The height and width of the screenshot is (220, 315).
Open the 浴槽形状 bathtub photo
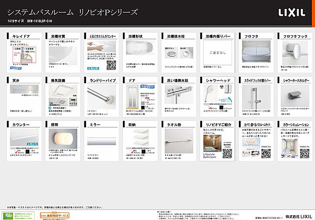[140, 47]
